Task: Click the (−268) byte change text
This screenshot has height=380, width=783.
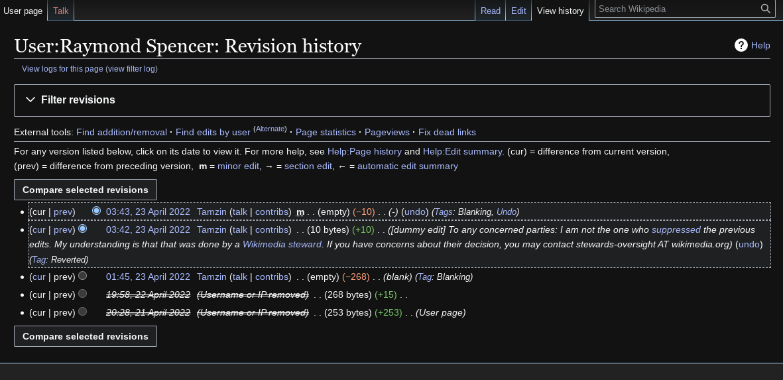Action: tap(356, 277)
